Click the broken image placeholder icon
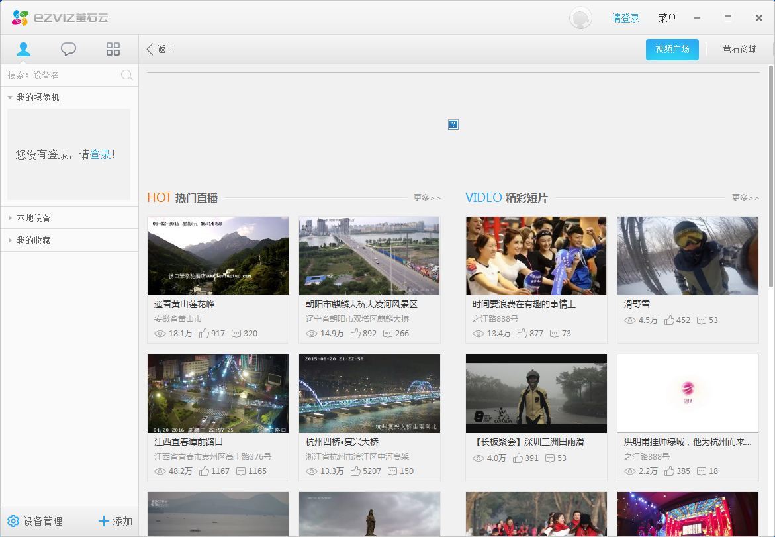Image resolution: width=775 pixels, height=537 pixels. [x=453, y=124]
